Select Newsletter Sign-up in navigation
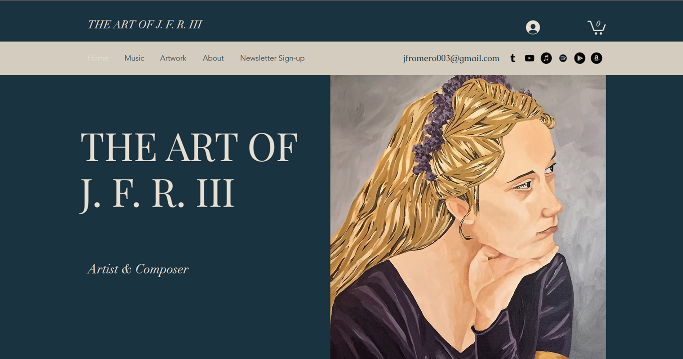683x359 pixels. 272,58
